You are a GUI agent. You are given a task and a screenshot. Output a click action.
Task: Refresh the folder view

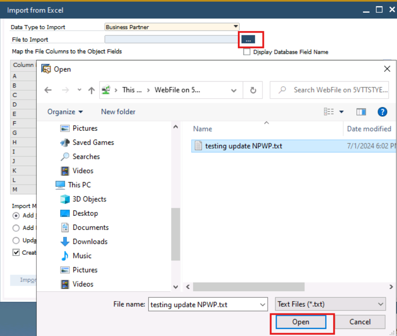click(x=253, y=90)
